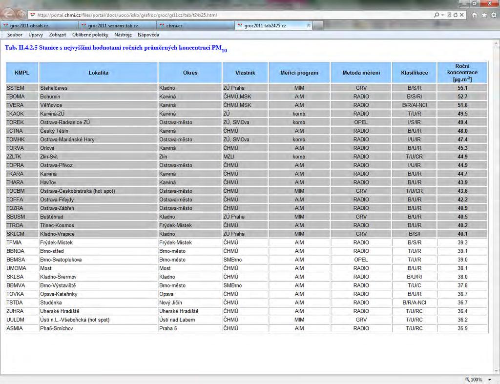Click the Metoda měření column header
The width and height of the screenshot is (500, 384).
(x=361, y=73)
